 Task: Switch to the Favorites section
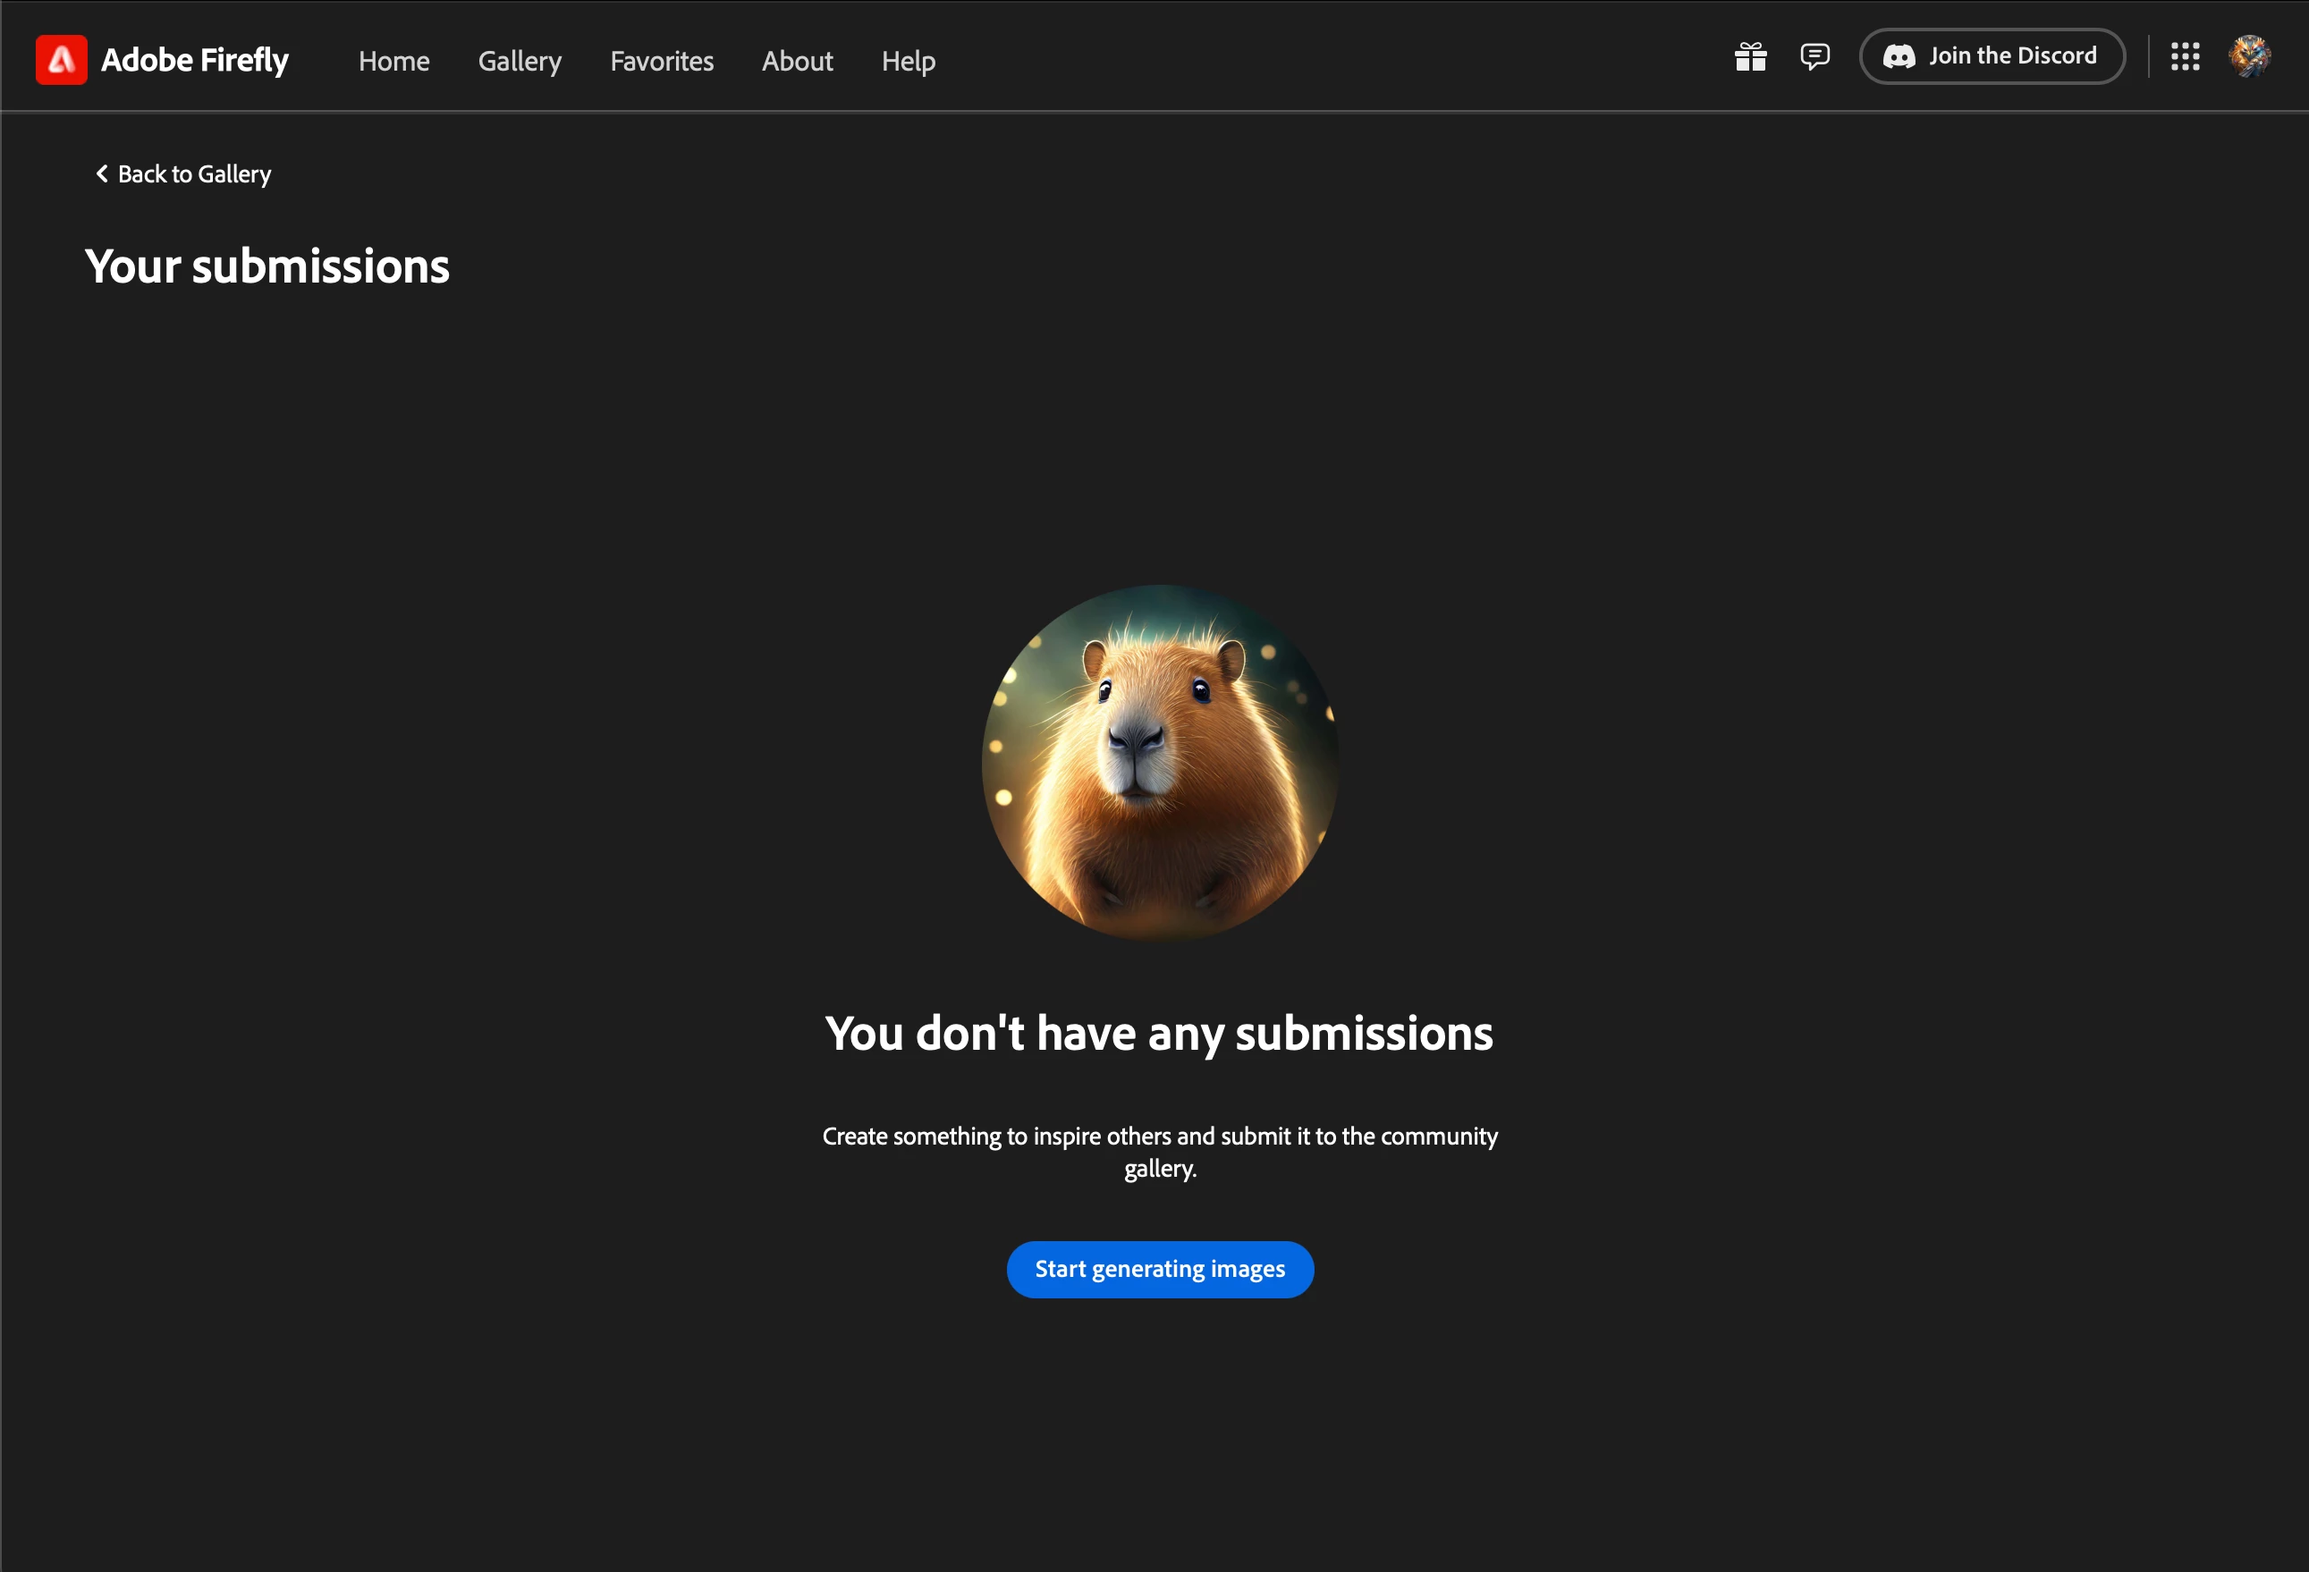click(x=662, y=62)
